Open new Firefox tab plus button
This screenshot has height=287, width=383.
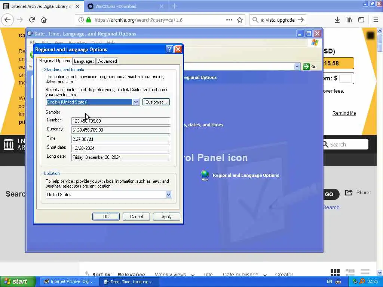coord(174,6)
